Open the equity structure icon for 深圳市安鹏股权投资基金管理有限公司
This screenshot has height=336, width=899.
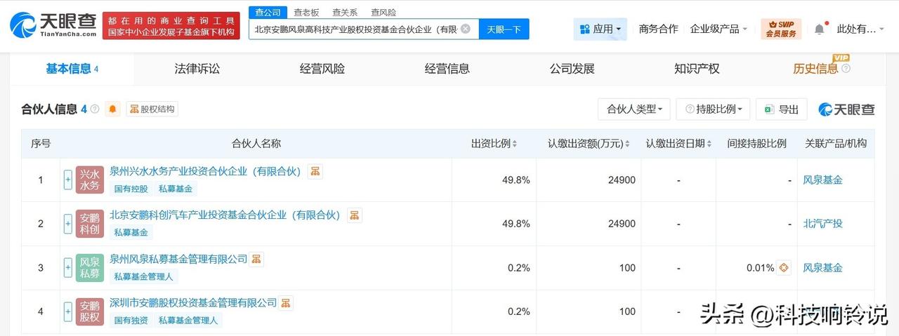(x=286, y=303)
